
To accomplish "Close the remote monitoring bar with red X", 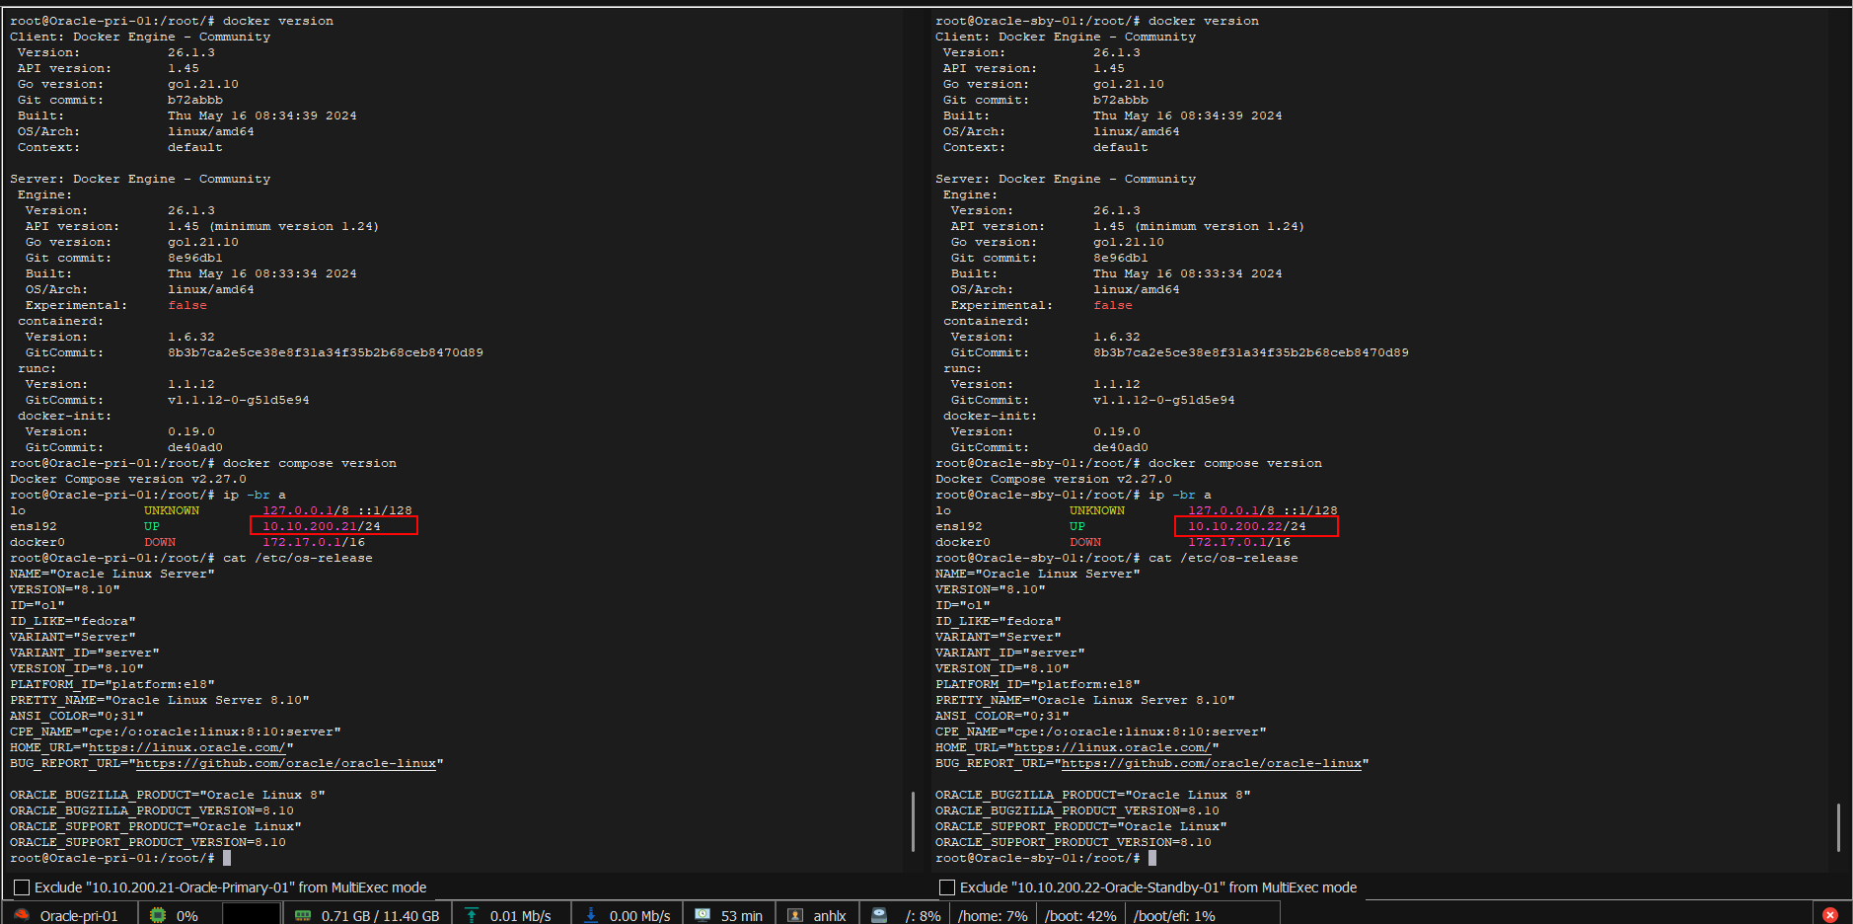I will (1830, 915).
